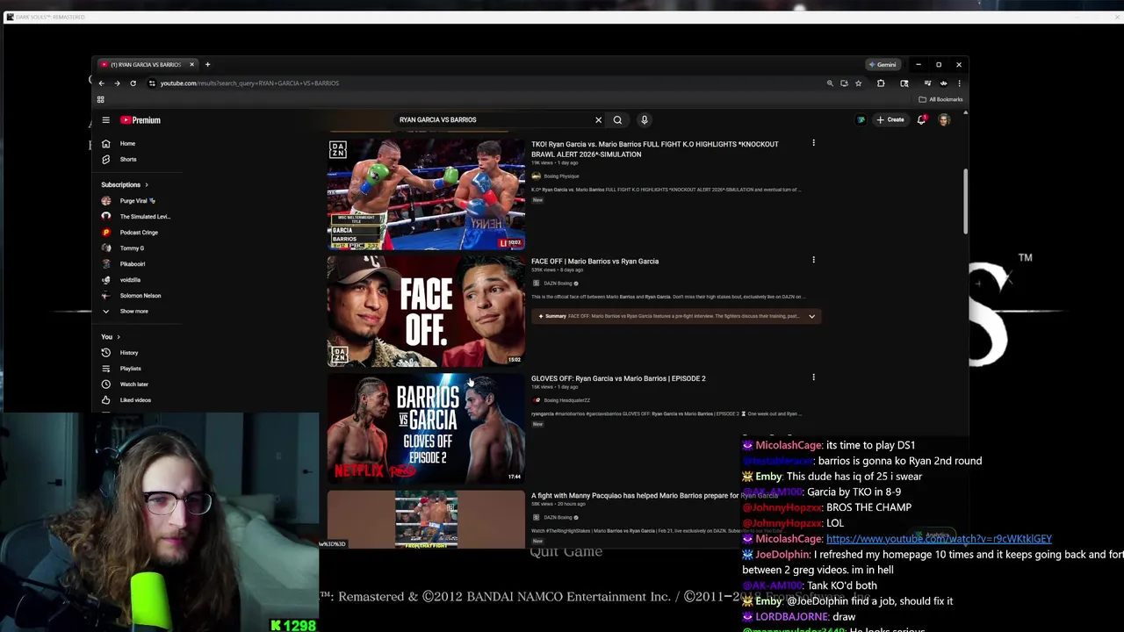Open the YouTube hamburger guide menu
The height and width of the screenshot is (632, 1124).
coord(105,120)
